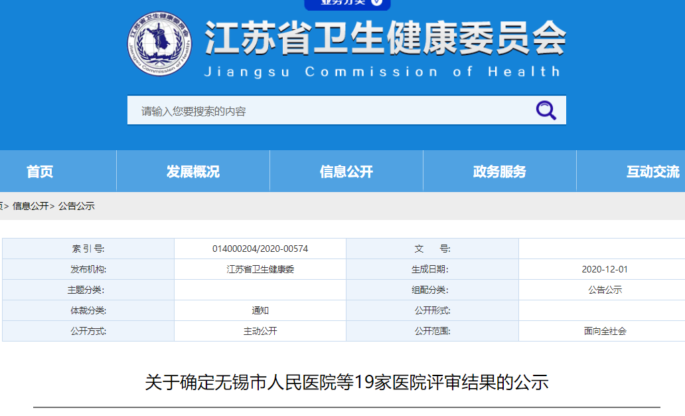Select the 主动公开 disclosure value
The image size is (685, 416).
coord(260,331)
